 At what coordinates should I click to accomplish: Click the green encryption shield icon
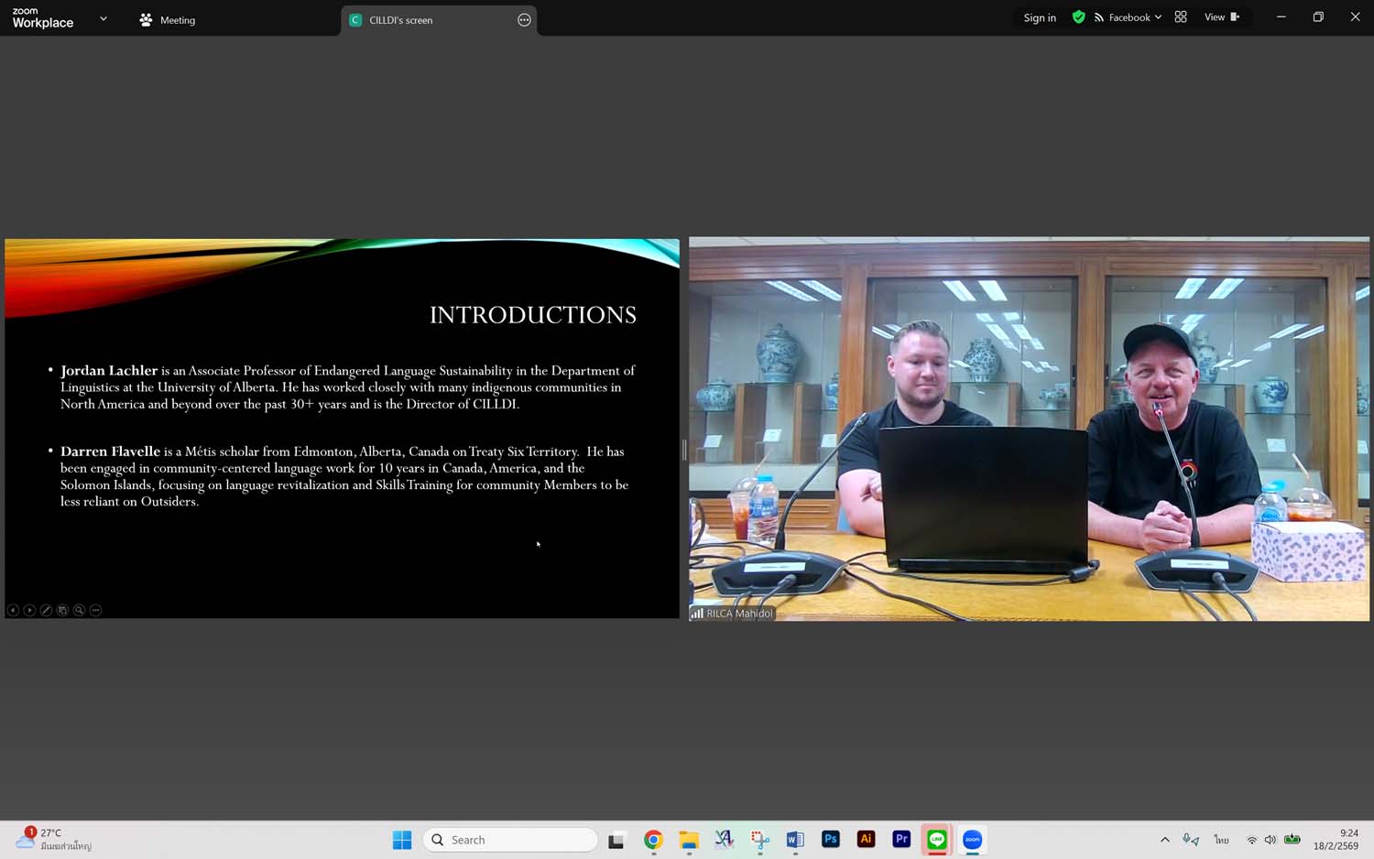[1078, 17]
